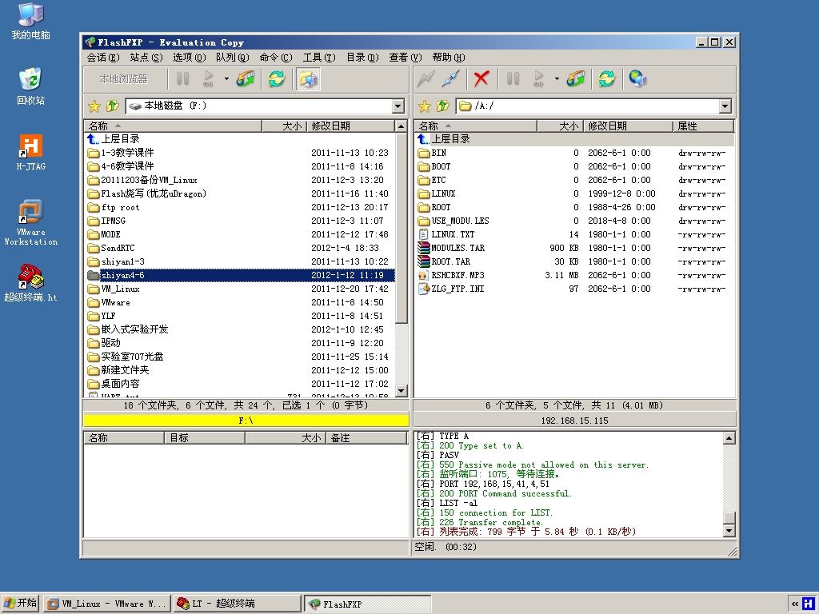Refresh the remote /A:/ file list

[606, 79]
